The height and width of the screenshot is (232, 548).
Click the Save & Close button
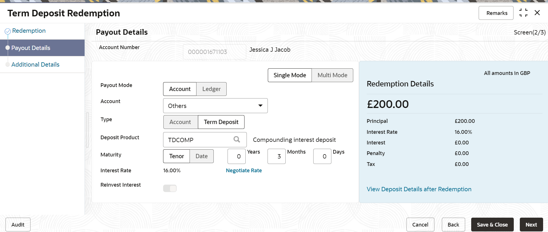(492, 225)
